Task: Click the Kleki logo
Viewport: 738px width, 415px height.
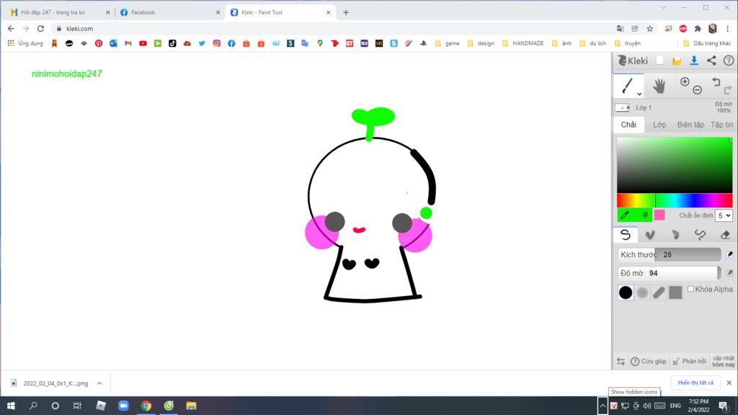Action: pyautogui.click(x=633, y=61)
